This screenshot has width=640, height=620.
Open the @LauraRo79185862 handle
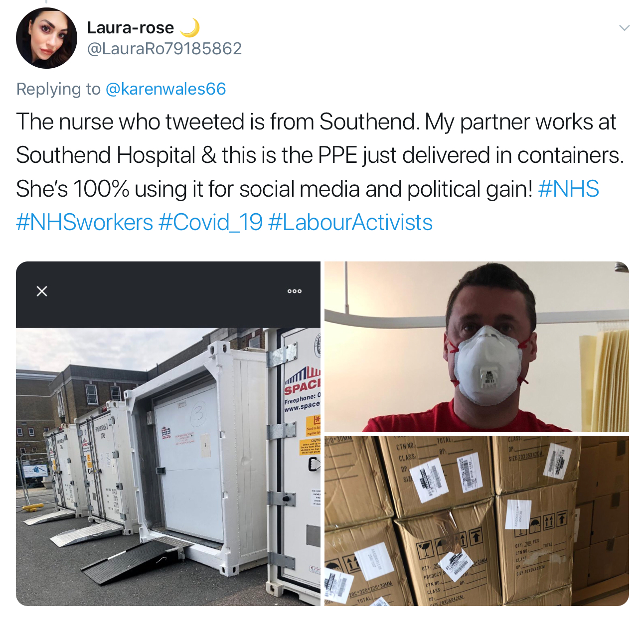coord(164,48)
